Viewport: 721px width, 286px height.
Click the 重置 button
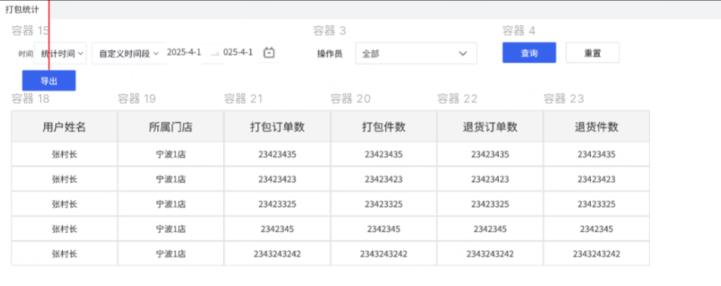tap(592, 53)
